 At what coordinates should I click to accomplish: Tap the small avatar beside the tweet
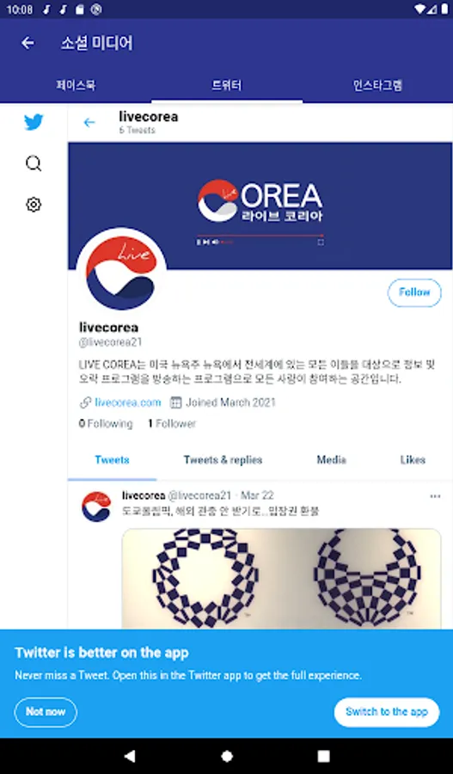(96, 507)
